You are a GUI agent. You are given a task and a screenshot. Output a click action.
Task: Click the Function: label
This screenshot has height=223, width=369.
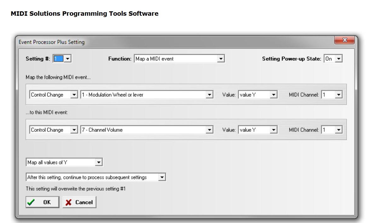tap(120, 59)
